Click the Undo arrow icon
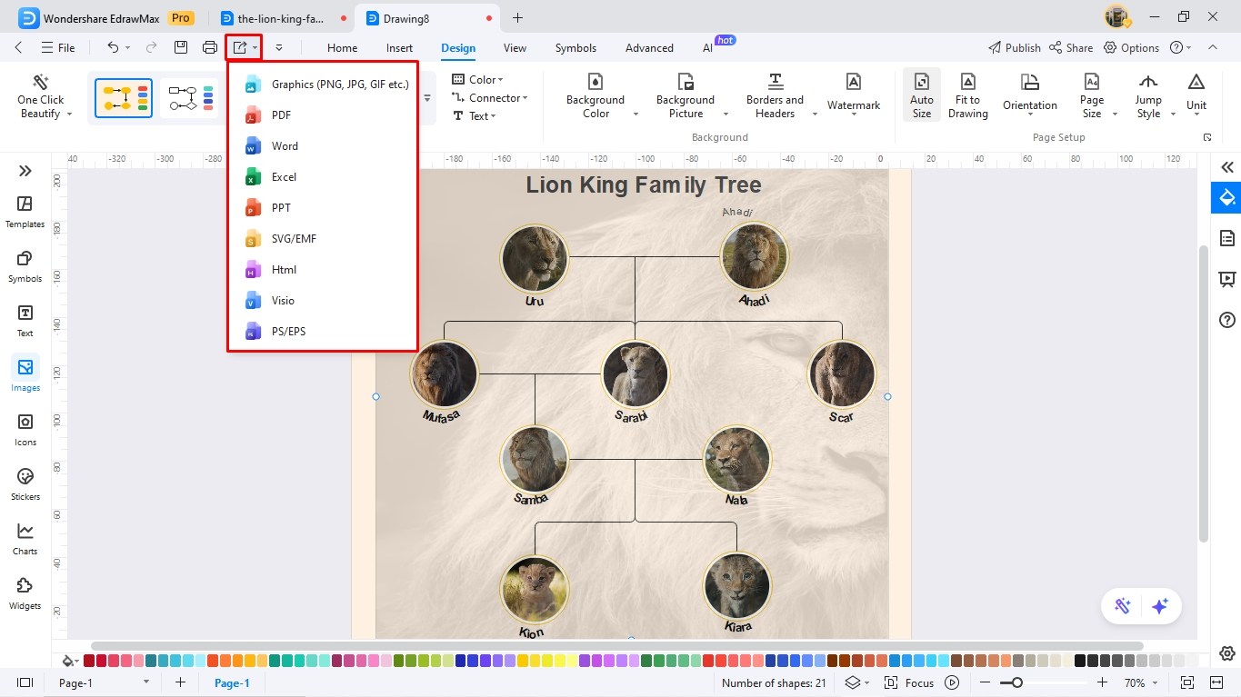1241x697 pixels. click(113, 47)
